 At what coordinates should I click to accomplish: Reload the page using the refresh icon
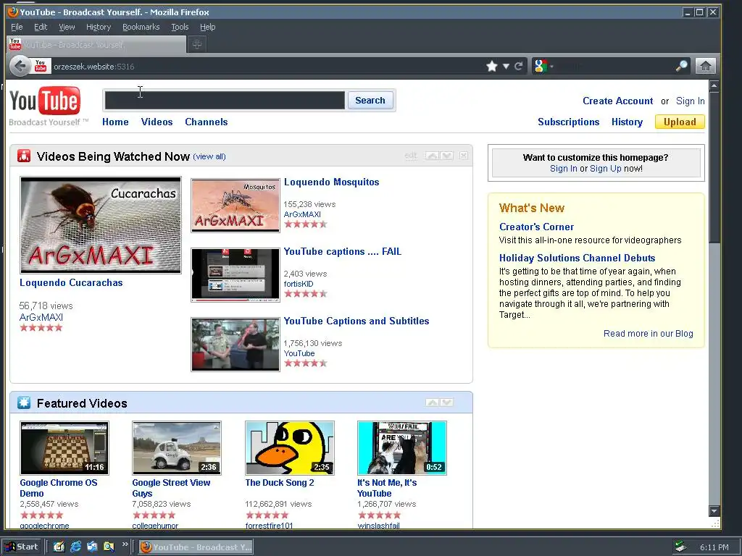(x=519, y=66)
